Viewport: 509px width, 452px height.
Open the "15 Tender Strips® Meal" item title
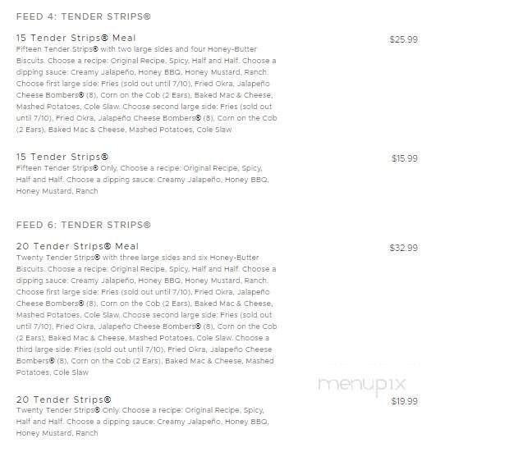pyautogui.click(x=76, y=38)
